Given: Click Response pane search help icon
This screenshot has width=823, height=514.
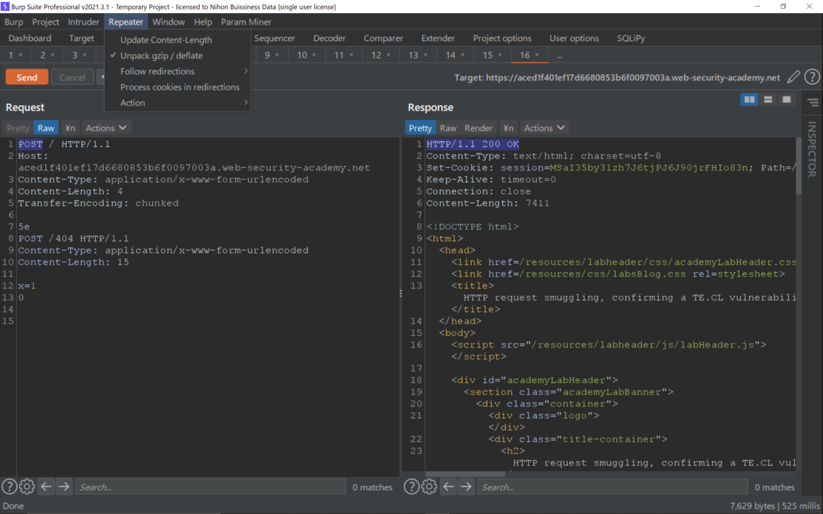Looking at the screenshot, I should coord(411,487).
